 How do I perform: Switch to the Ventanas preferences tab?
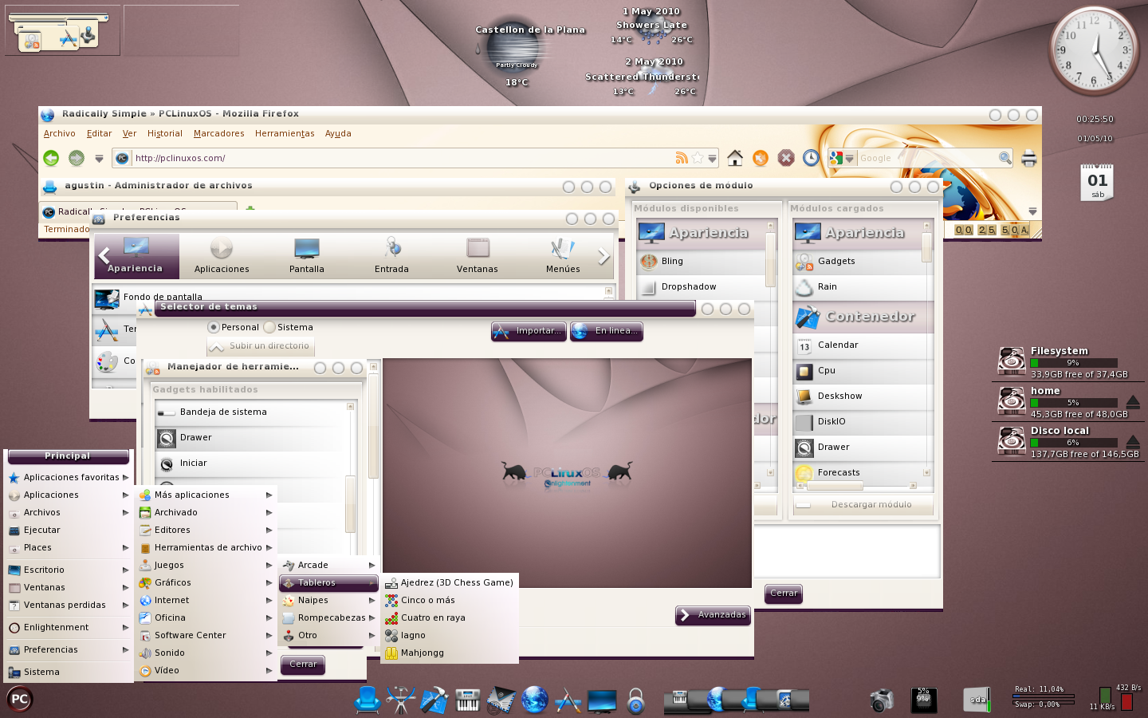tap(478, 256)
